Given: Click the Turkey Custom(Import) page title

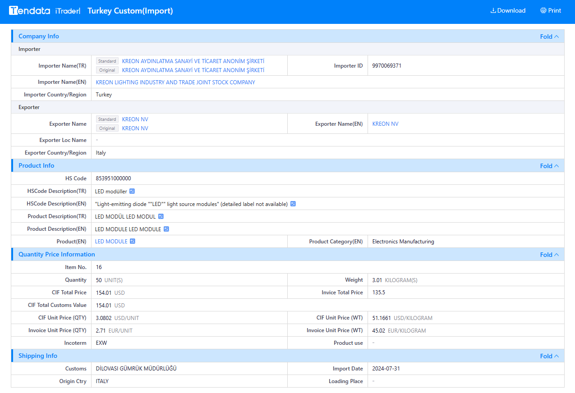Looking at the screenshot, I should 130,11.
